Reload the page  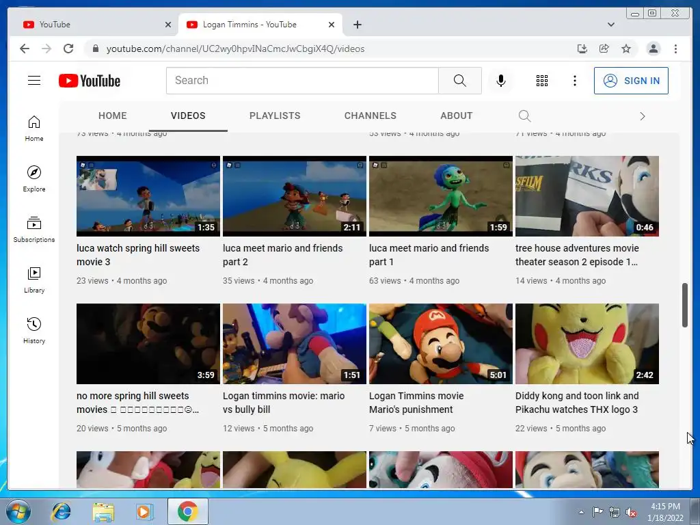point(68,49)
